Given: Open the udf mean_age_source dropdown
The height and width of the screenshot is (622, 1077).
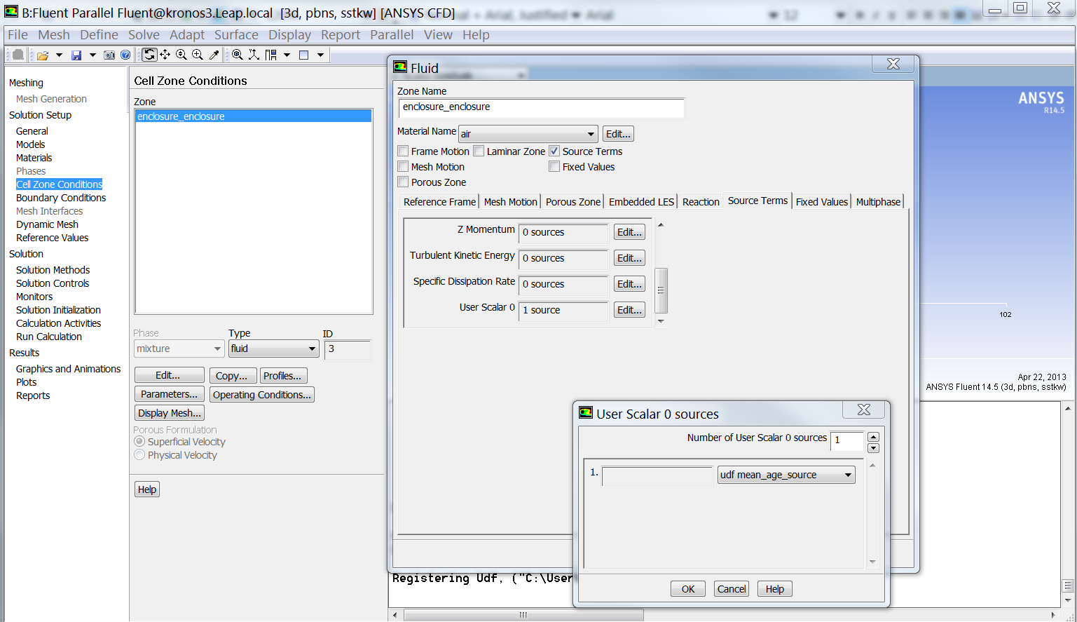Looking at the screenshot, I should point(786,475).
